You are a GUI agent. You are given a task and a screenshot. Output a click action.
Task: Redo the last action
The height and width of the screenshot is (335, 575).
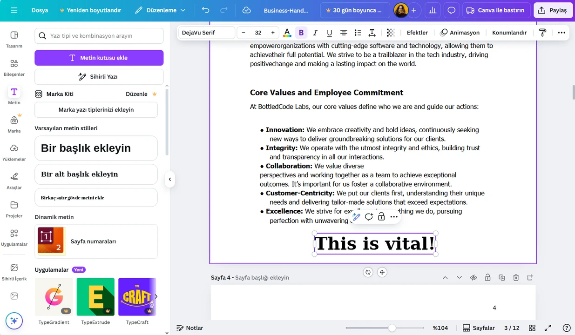(224, 10)
